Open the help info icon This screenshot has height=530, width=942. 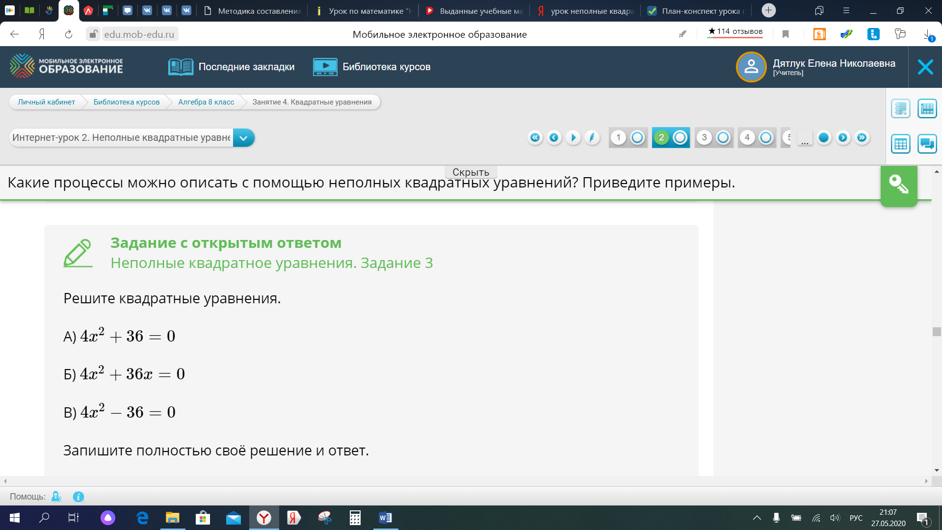point(78,497)
